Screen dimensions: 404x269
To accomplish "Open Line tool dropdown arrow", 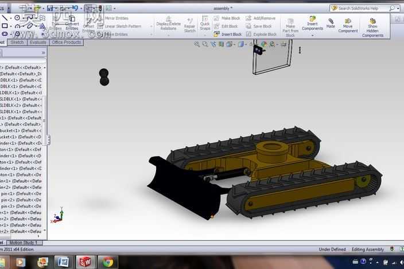I will 11,18.
